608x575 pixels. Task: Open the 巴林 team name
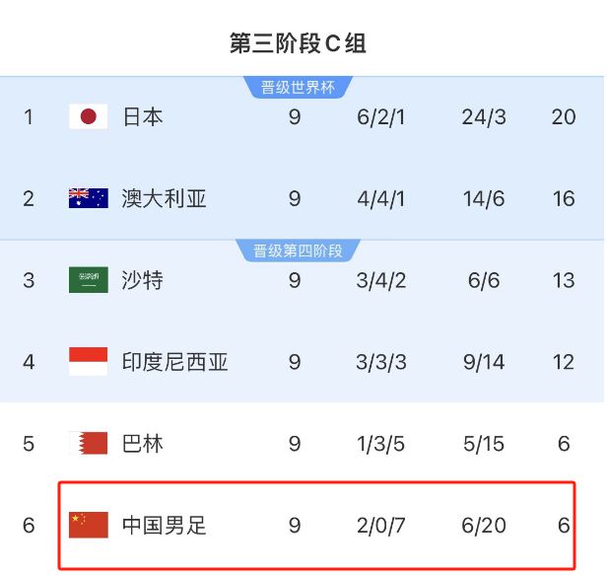coord(143,444)
